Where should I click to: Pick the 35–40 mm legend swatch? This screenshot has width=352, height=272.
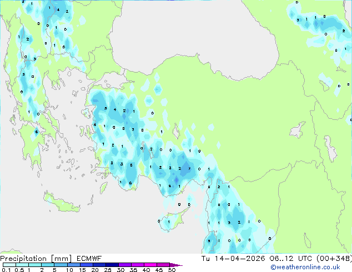click(x=137, y=265)
